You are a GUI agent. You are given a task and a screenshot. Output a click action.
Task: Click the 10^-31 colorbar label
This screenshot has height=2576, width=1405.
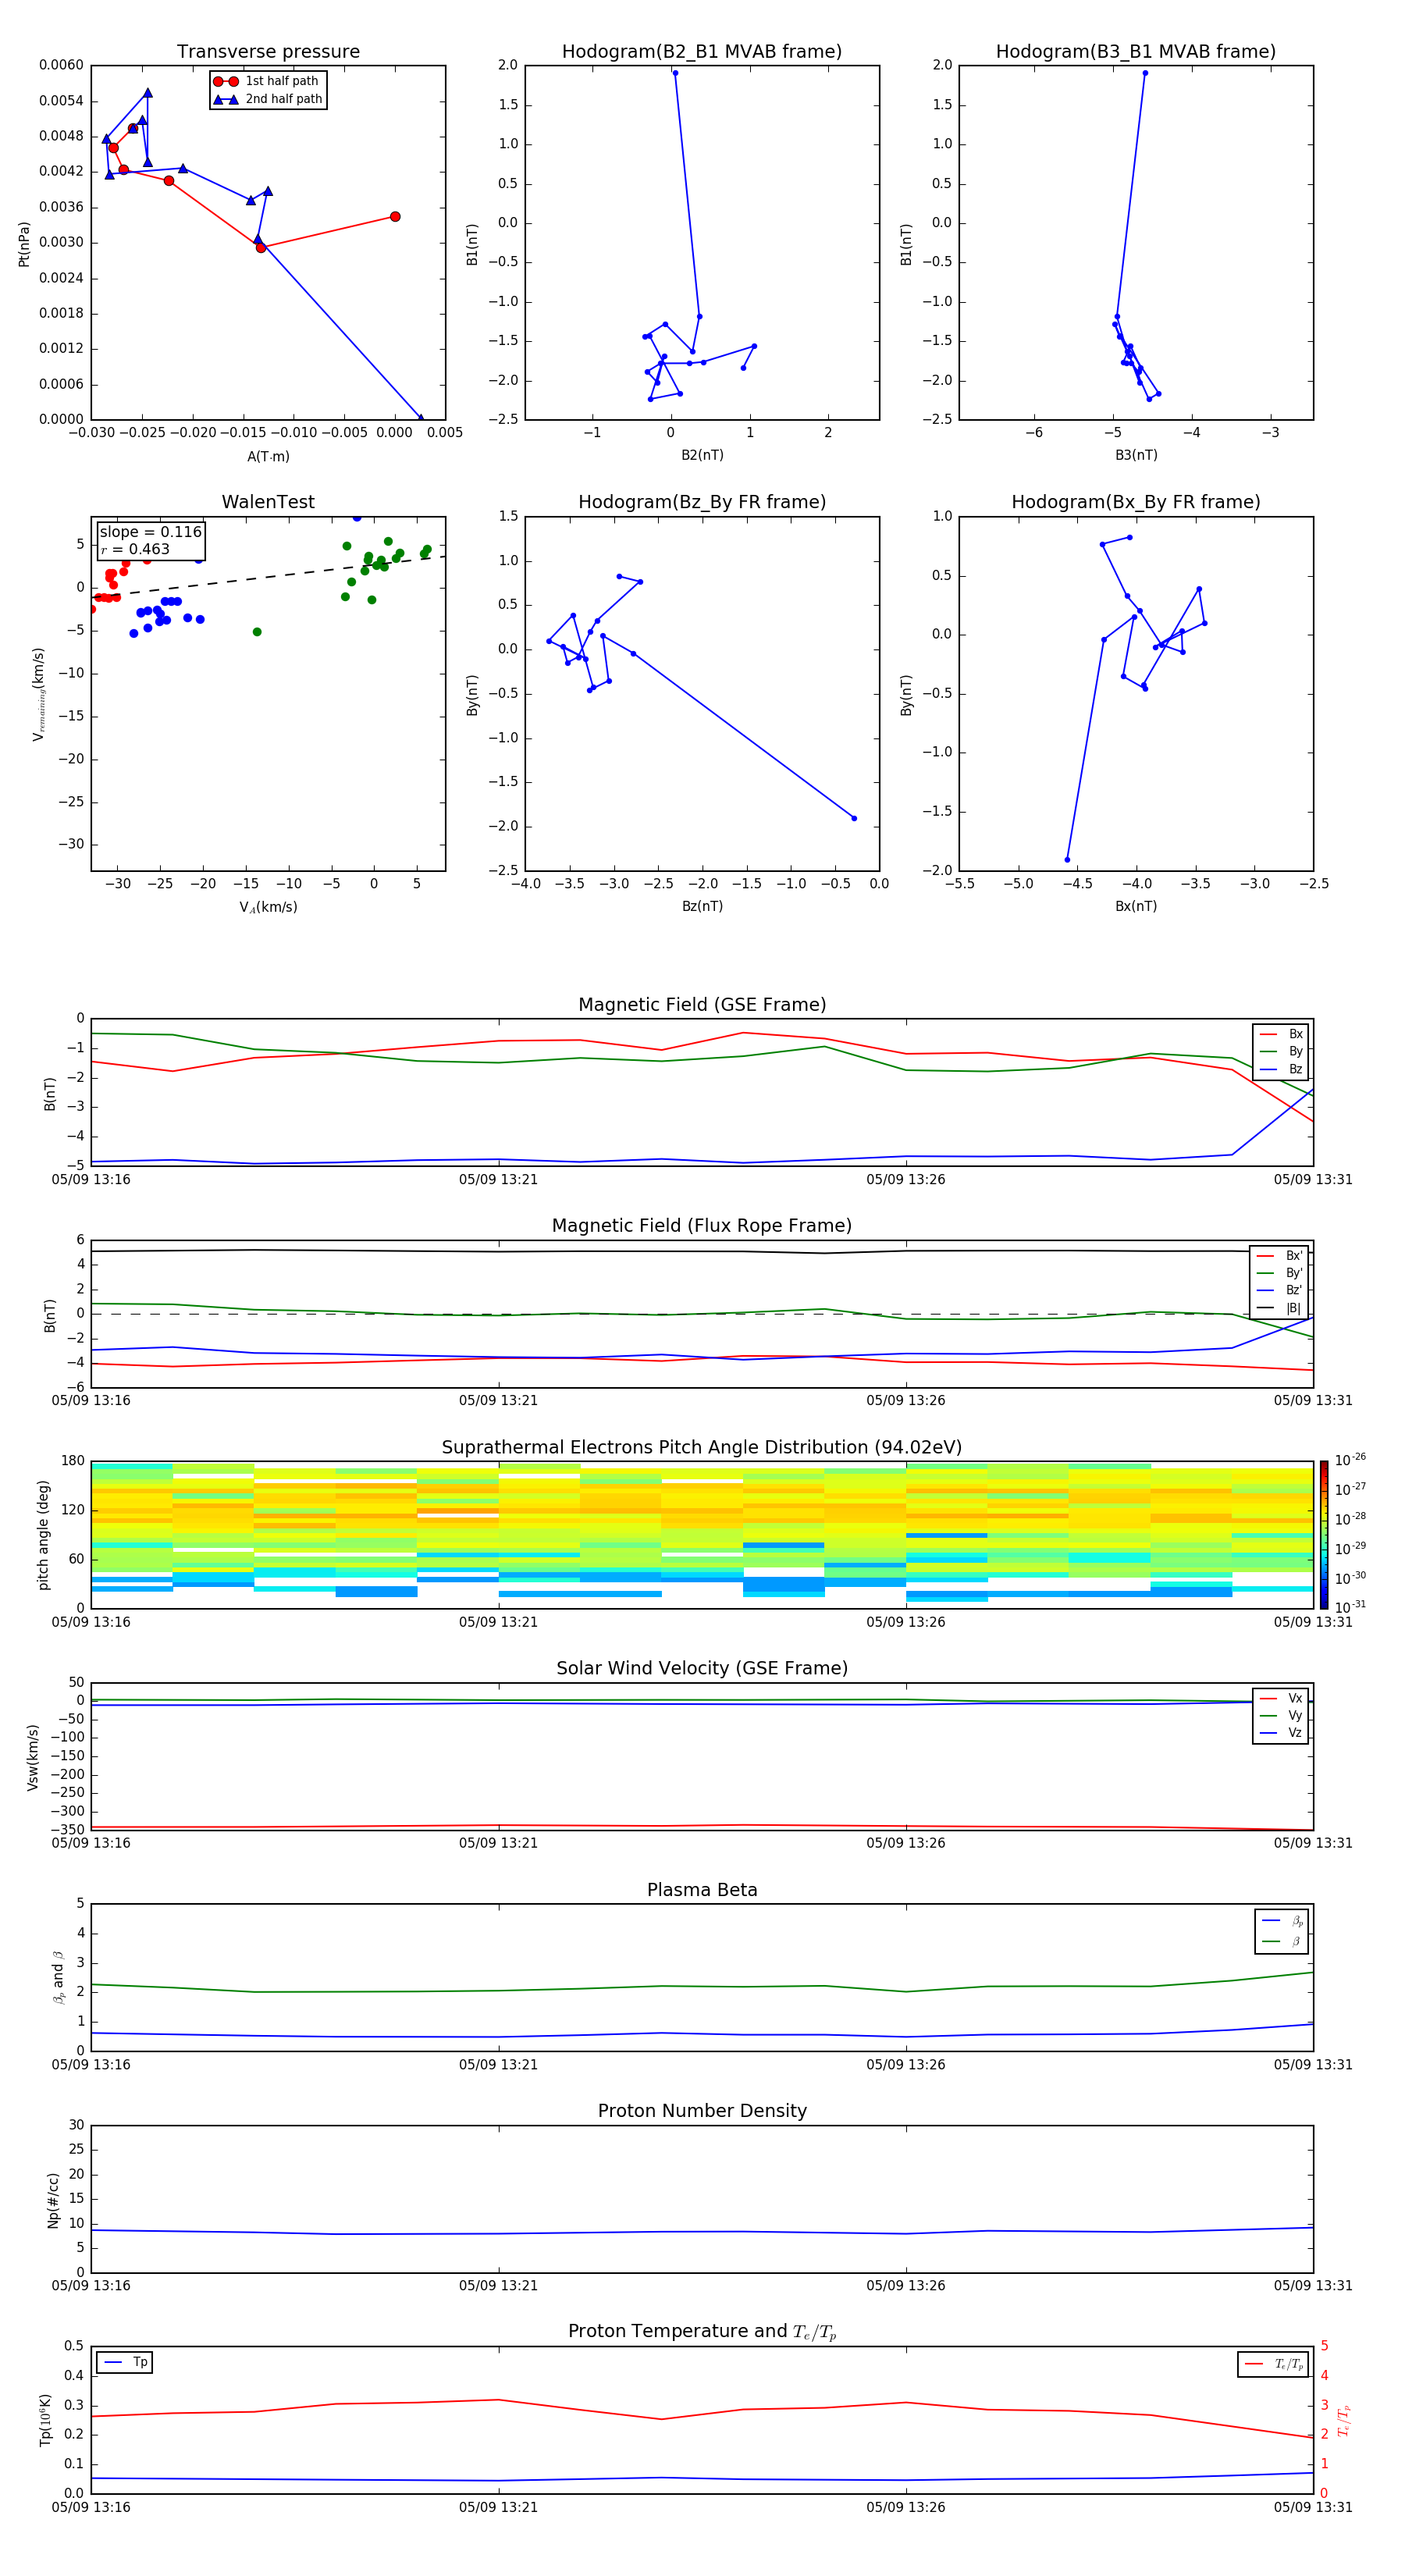click(1350, 1607)
